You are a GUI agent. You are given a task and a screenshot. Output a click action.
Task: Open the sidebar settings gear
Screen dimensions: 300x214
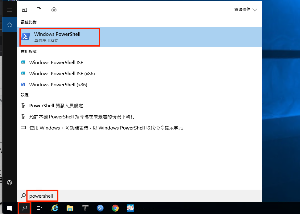[x=9, y=182]
